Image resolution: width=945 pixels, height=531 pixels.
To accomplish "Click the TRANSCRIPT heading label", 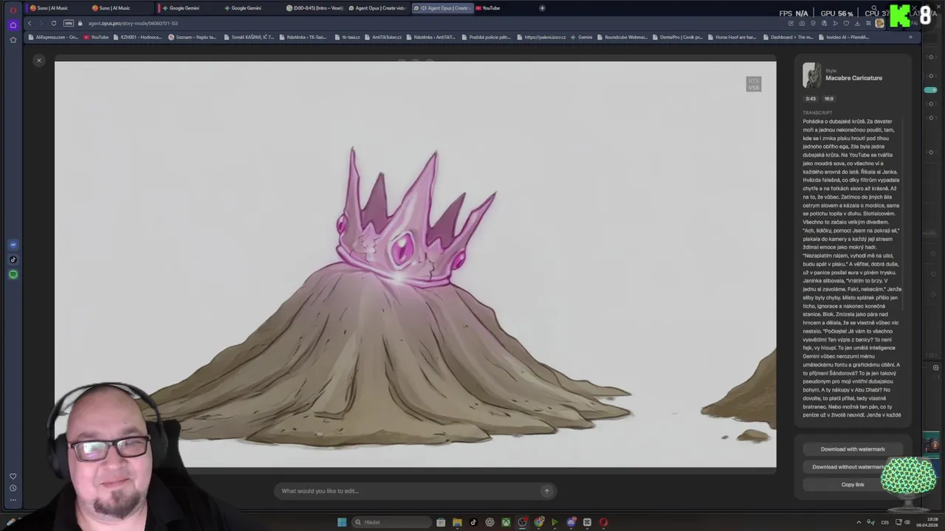I will [817, 113].
